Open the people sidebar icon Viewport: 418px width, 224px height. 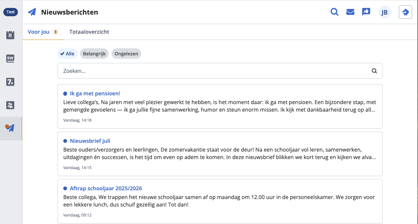coord(10,105)
